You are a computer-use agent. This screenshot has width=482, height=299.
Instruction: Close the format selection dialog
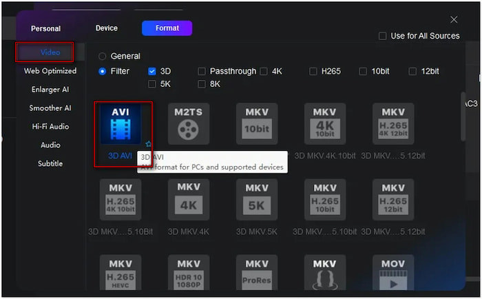pos(454,20)
